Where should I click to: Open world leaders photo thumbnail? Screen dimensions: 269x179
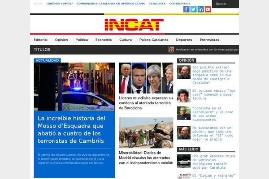146,78
